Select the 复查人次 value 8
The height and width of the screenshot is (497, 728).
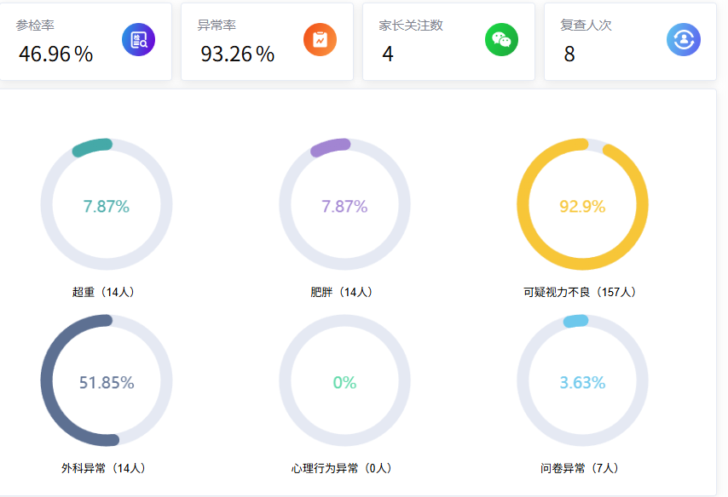point(569,54)
